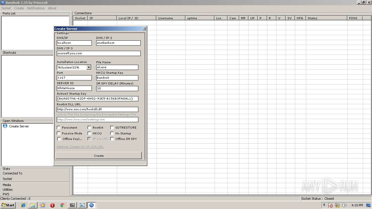The image size is (372, 209).
Task: Click the Status column header
Action: coord(327,18)
